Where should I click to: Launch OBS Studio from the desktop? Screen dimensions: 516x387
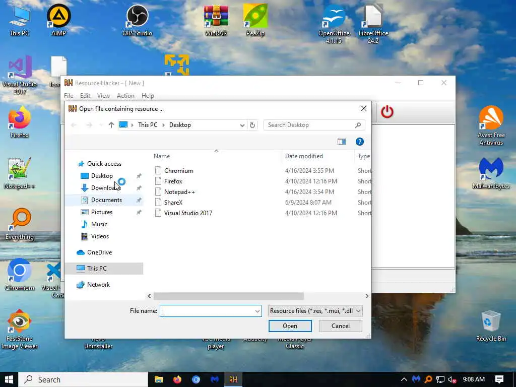point(137,20)
